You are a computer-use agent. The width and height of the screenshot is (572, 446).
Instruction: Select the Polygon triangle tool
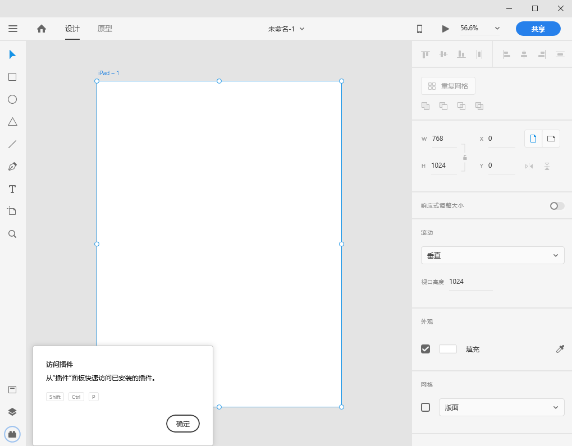click(12, 122)
